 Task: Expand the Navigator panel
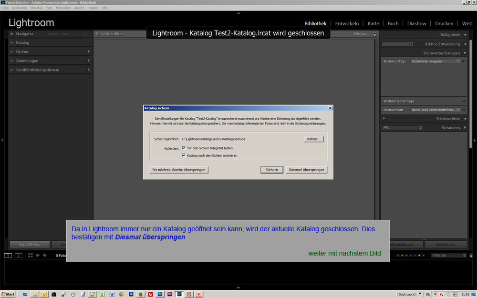click(x=12, y=34)
